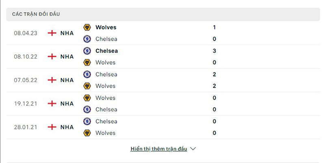Expand more matches with the chevron arrow
Viewport: 325px width, 163px height.
tap(193, 149)
